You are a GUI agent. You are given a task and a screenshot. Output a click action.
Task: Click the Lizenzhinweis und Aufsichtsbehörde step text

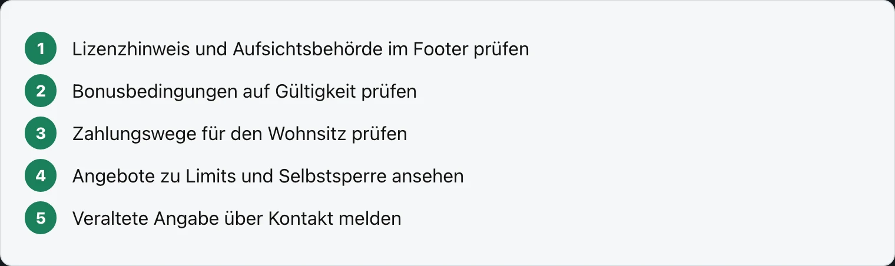(x=300, y=49)
